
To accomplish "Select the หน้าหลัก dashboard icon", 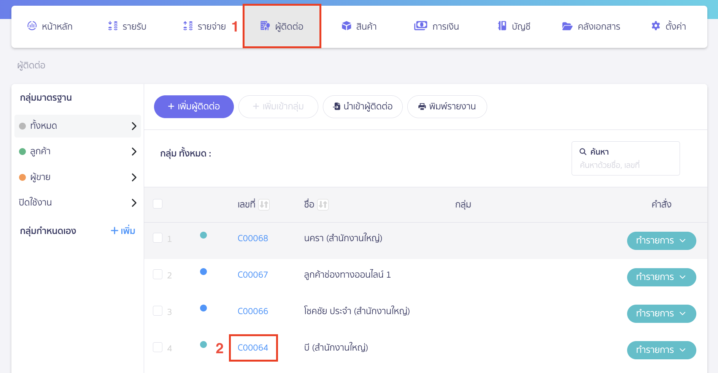I will point(32,26).
